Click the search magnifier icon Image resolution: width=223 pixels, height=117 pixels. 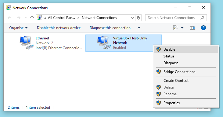pyautogui.click(x=202, y=18)
